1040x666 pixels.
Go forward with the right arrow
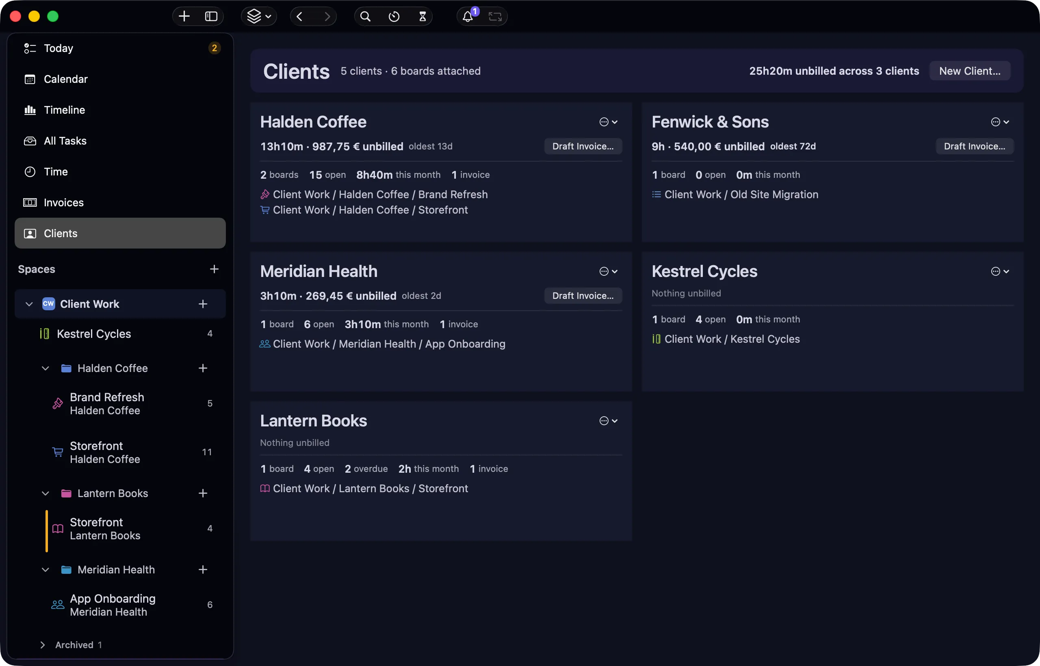[x=327, y=16]
